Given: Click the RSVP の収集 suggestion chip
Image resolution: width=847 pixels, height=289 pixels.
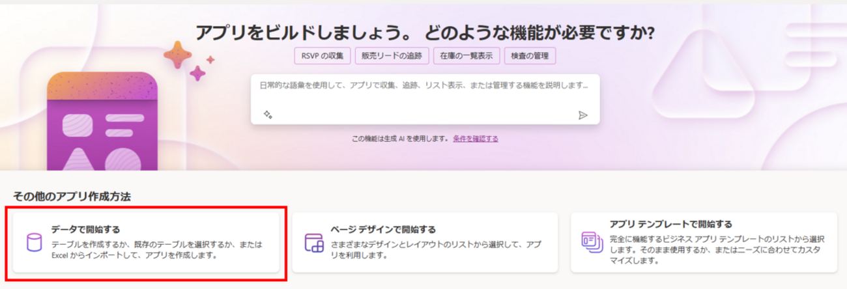Looking at the screenshot, I should point(323,55).
